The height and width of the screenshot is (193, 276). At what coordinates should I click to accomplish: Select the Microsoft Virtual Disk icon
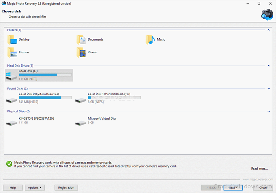(80, 123)
